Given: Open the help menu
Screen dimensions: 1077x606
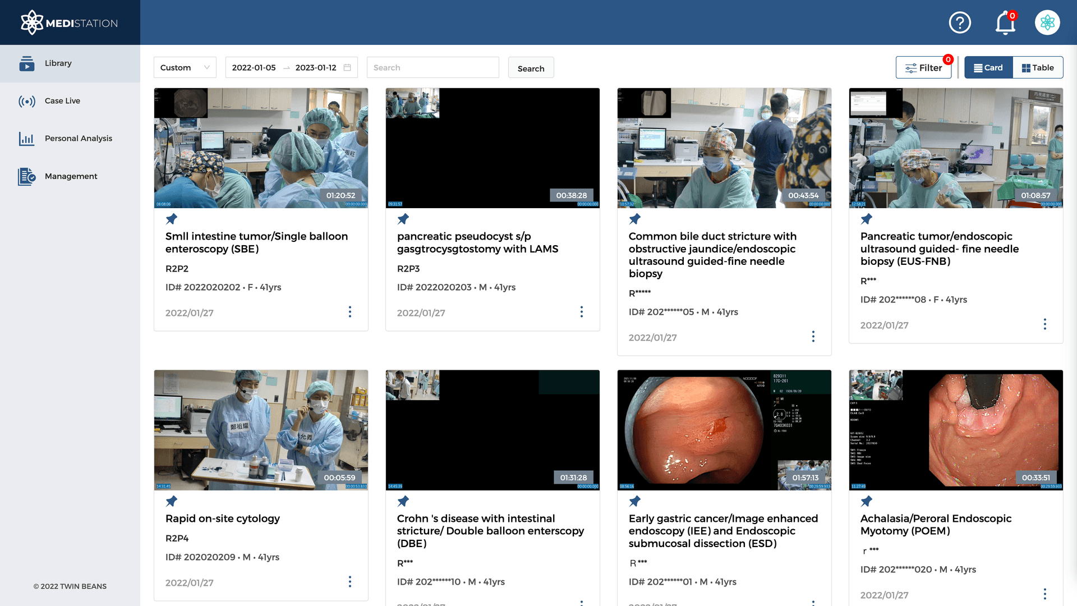Looking at the screenshot, I should (960, 22).
